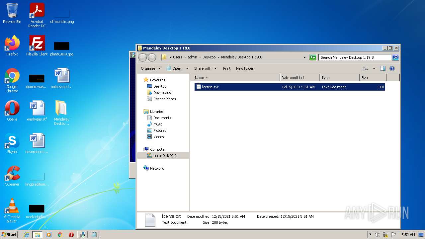
Task: Open the Share with dropdown menu
Action: [205, 68]
